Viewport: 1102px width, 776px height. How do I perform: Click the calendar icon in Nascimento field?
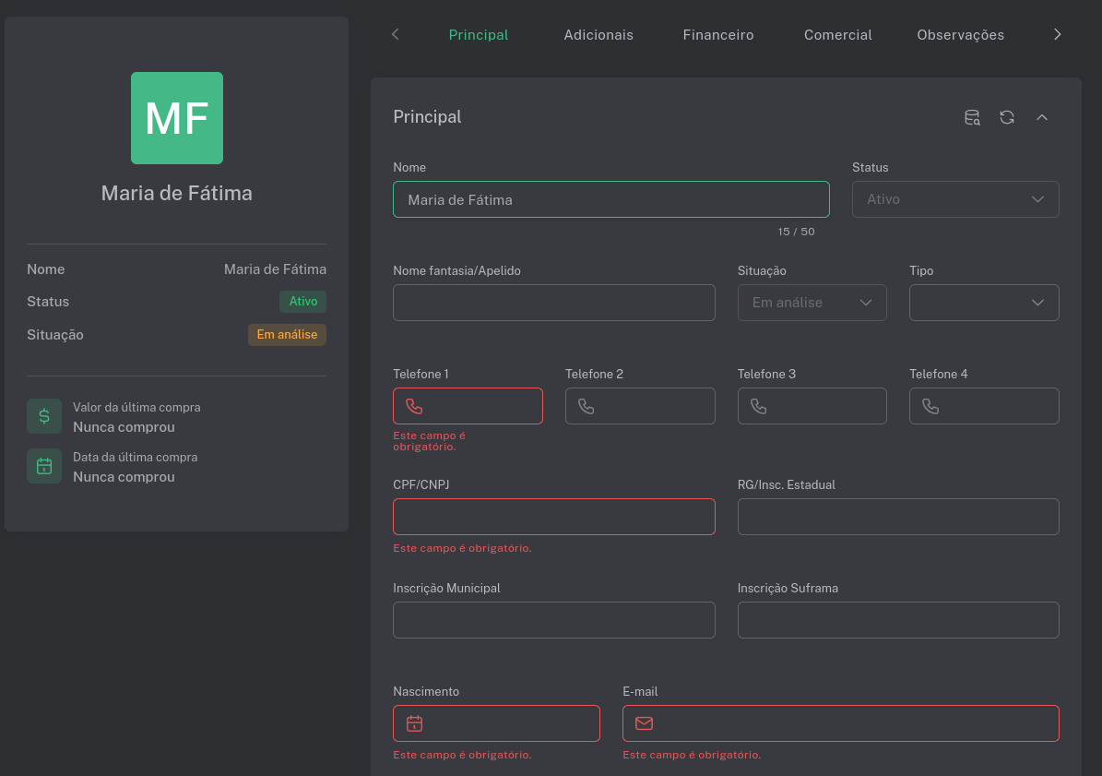tap(414, 723)
